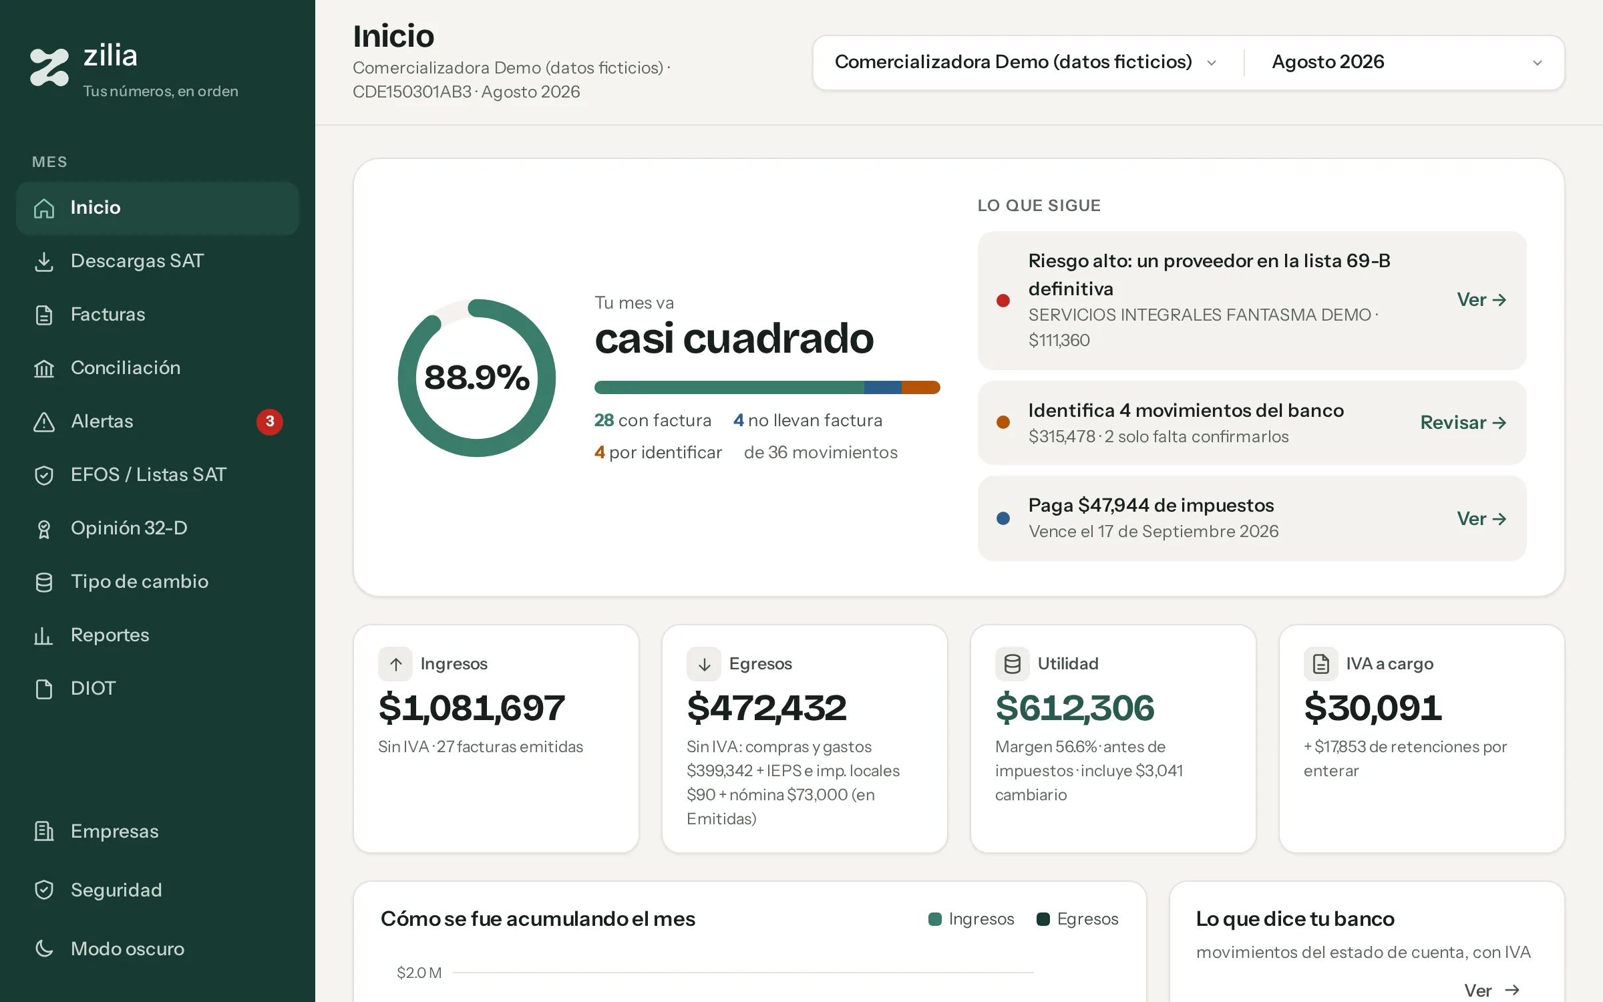Open Opinión 32-D page

(158, 528)
